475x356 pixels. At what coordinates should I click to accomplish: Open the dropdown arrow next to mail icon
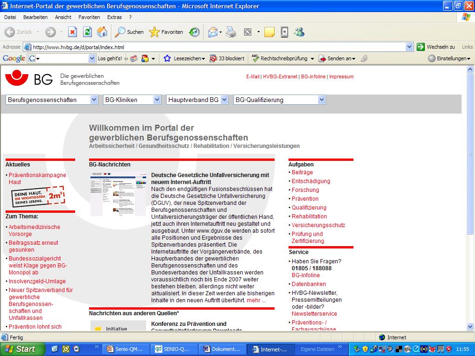(x=220, y=32)
